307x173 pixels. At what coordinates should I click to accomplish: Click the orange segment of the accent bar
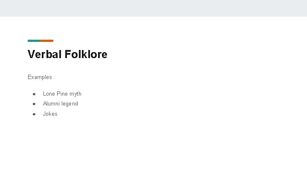[47, 41]
